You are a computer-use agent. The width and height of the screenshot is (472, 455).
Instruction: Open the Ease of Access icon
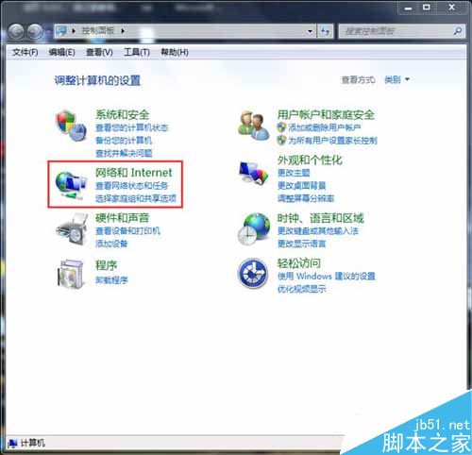(253, 273)
